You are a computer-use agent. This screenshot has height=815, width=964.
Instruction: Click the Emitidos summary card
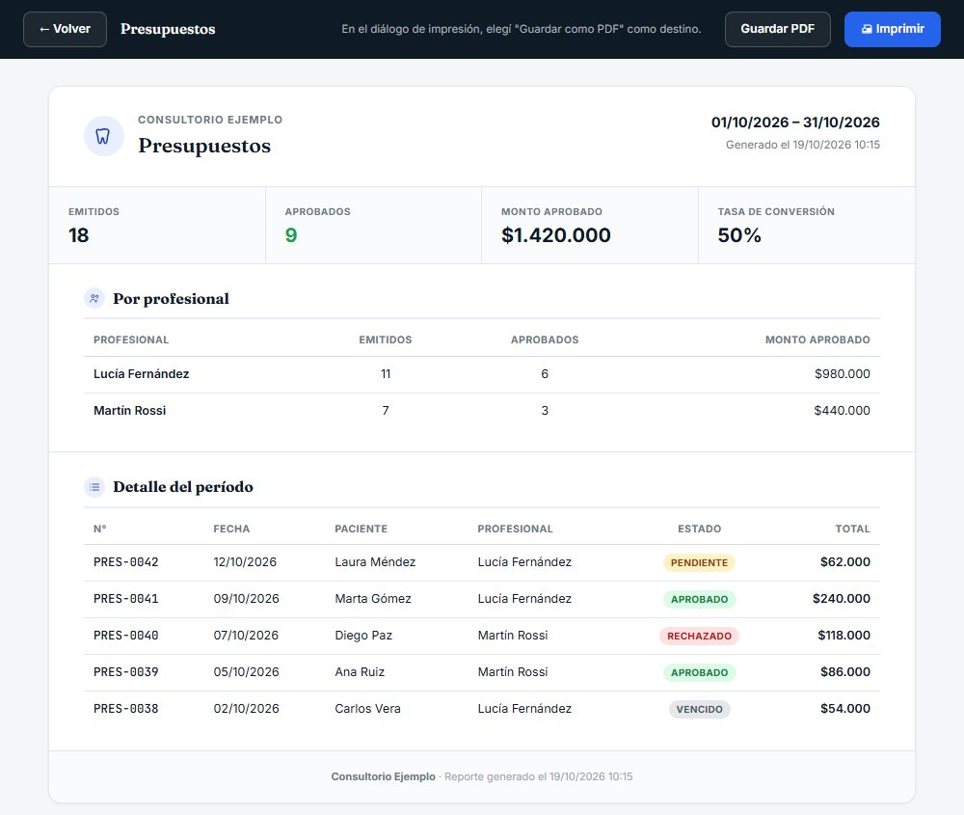point(157,225)
